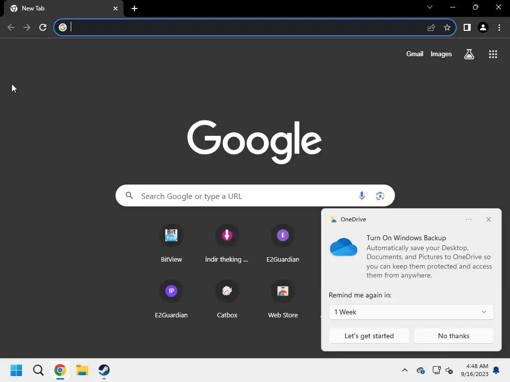Open Google apps grid
The height and width of the screenshot is (382, 510).
click(493, 54)
